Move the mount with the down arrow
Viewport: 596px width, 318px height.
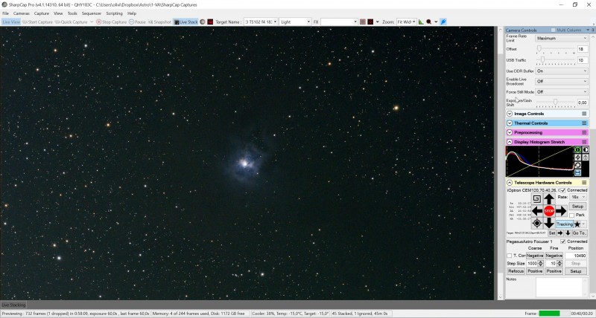click(549, 223)
